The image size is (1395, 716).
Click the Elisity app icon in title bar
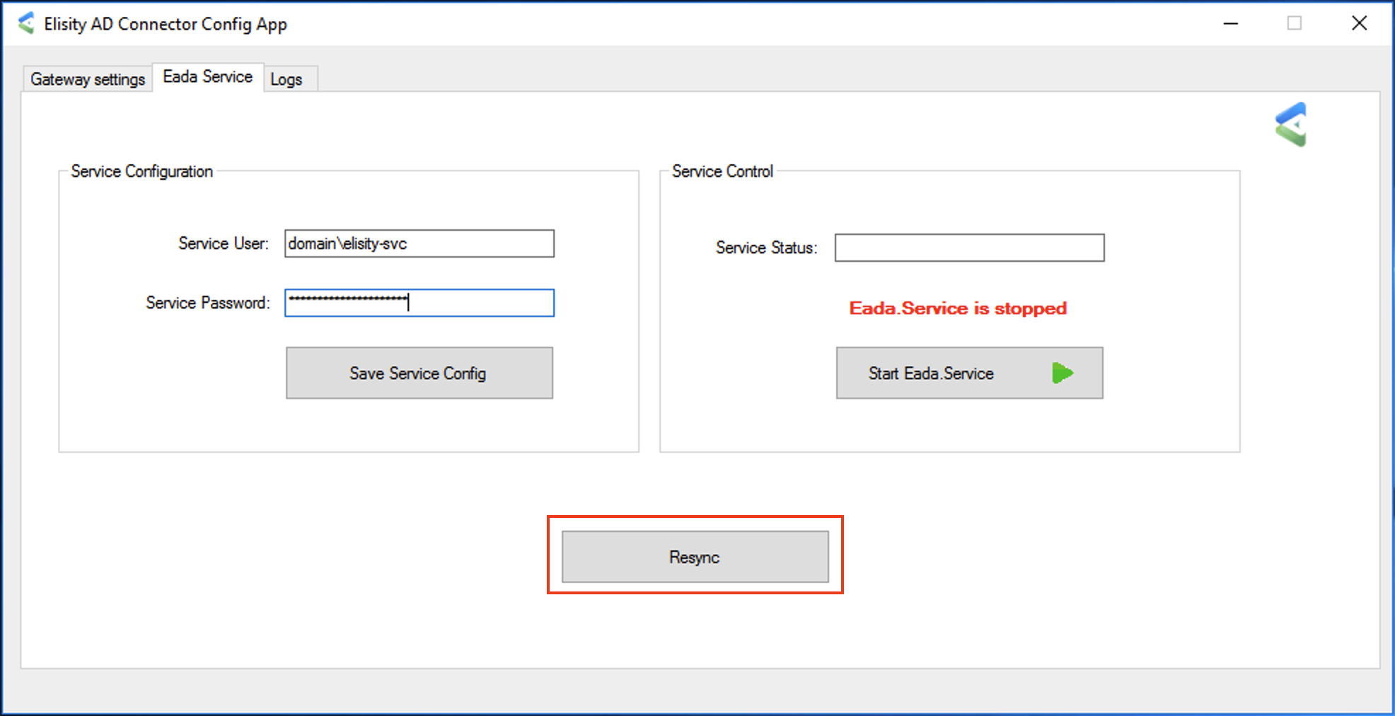click(x=26, y=23)
